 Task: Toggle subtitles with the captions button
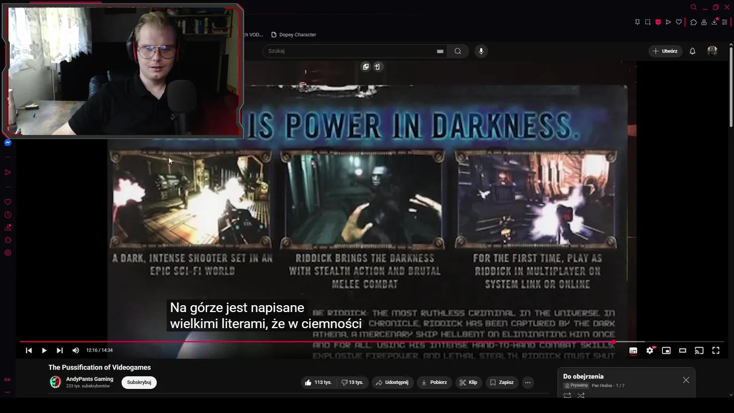pos(633,350)
